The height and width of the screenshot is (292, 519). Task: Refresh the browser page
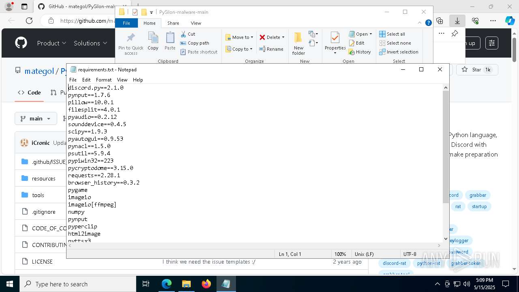coord(29,21)
